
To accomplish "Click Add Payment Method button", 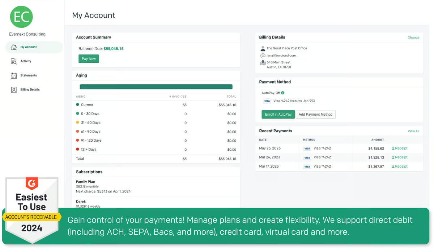I will 315,114.
